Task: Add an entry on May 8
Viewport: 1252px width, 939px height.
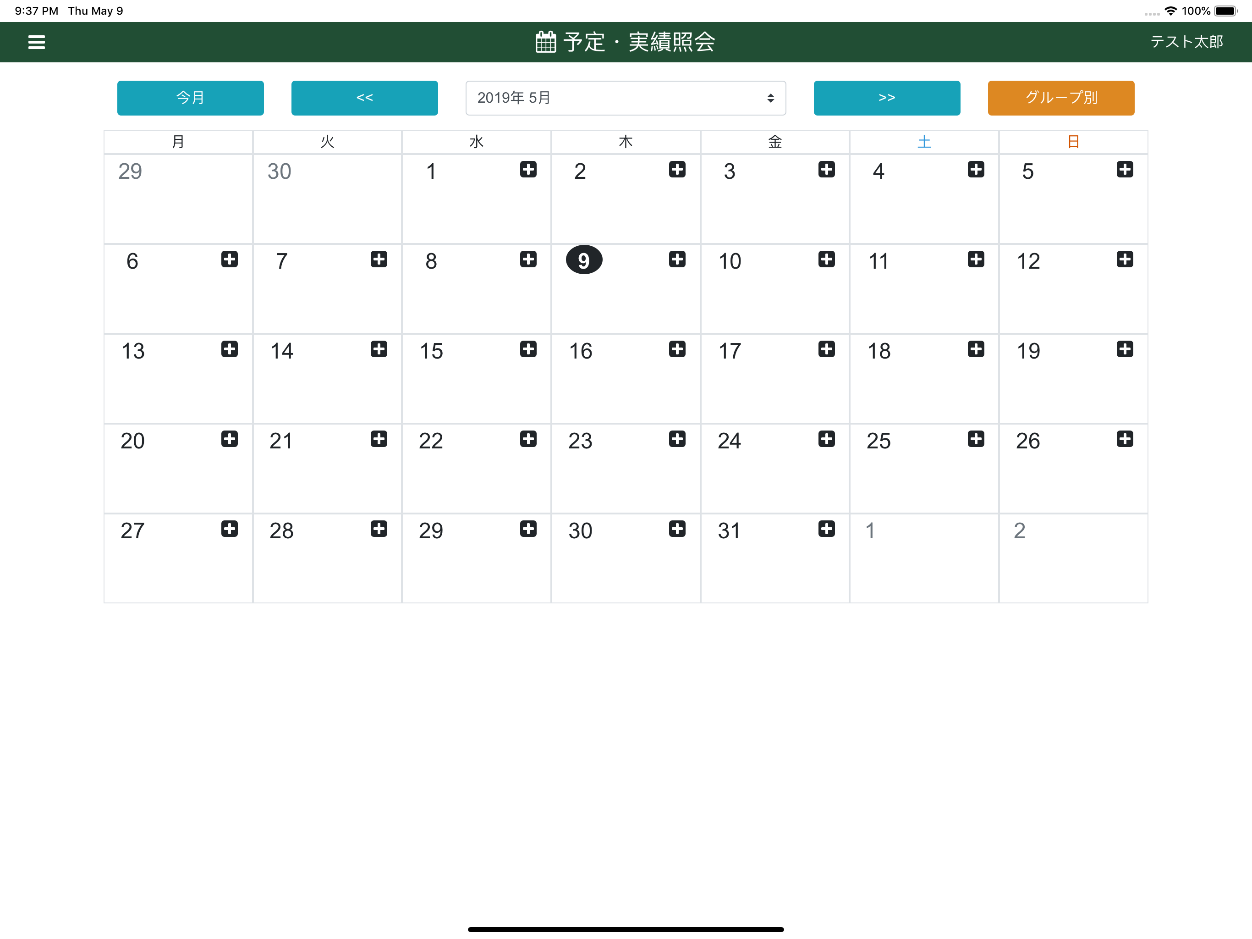Action: tap(528, 260)
